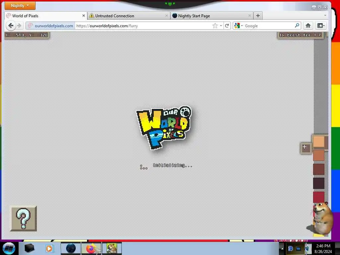The height and width of the screenshot is (255, 340).
Task: Select the light peach color swatch
Action: pyautogui.click(x=318, y=141)
